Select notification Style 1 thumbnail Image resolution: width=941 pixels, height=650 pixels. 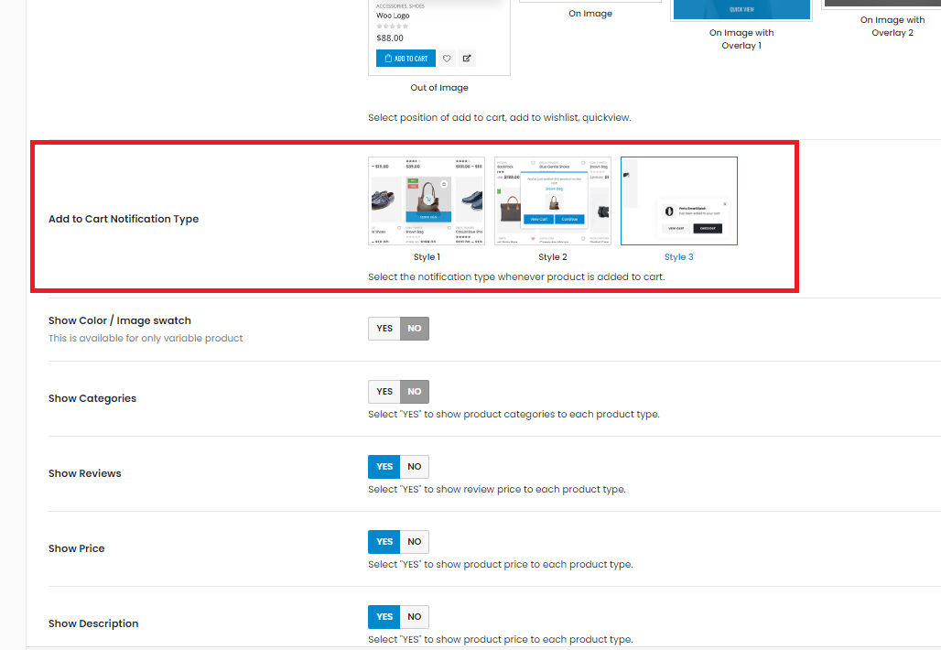[427, 201]
